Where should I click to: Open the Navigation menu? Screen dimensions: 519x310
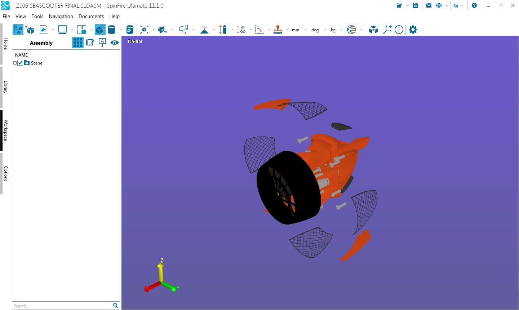pos(61,16)
